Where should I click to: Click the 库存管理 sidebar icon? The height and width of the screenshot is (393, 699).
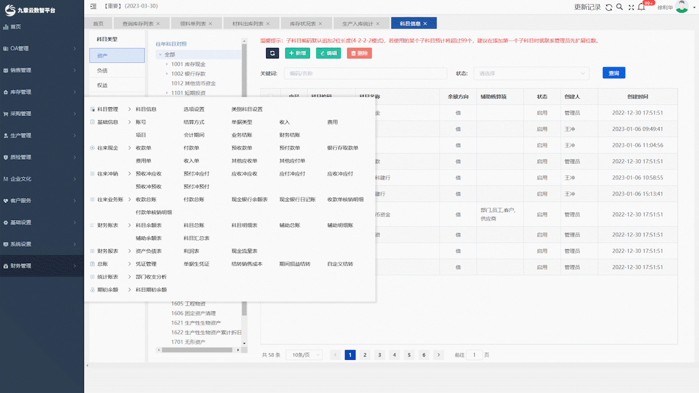coord(6,92)
